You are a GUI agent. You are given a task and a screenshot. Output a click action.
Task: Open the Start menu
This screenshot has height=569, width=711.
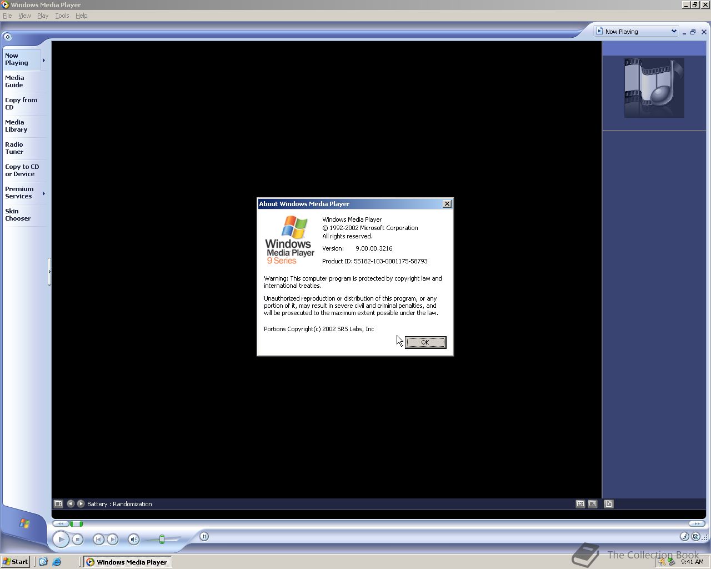16,562
